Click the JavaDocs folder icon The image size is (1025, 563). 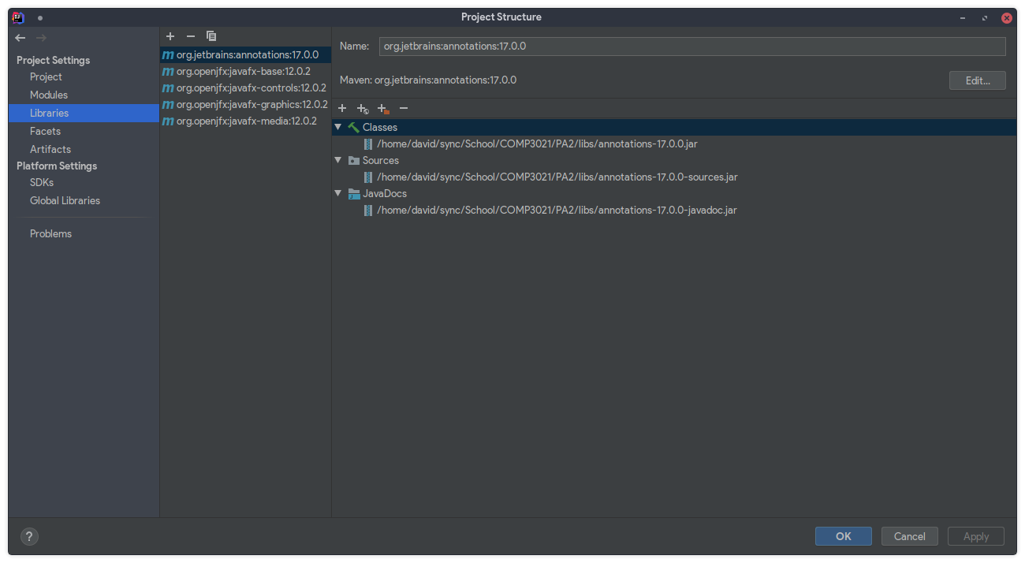(x=354, y=193)
